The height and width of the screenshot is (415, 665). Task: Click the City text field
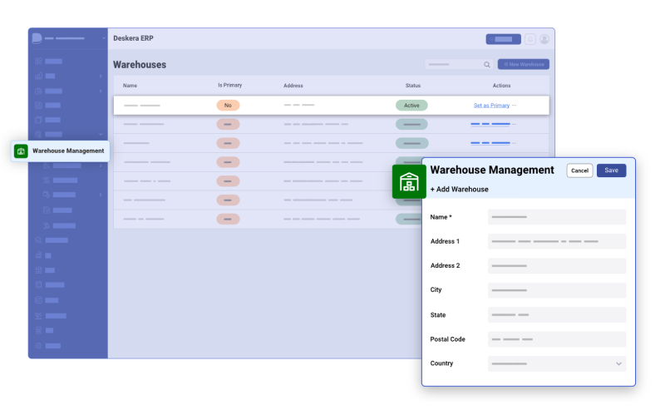pyautogui.click(x=556, y=290)
